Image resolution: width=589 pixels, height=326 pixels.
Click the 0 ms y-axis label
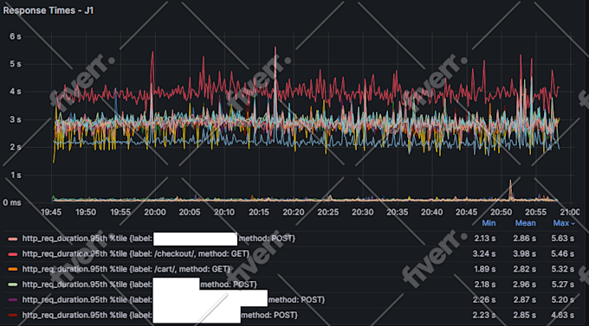tap(12, 202)
